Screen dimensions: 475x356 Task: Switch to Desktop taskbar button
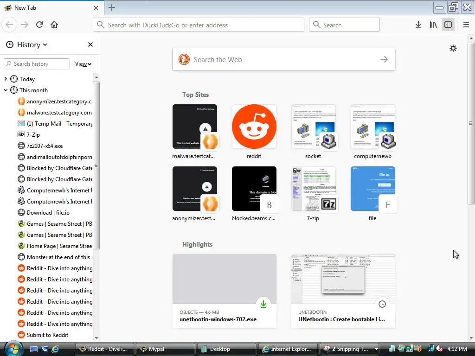click(x=226, y=349)
